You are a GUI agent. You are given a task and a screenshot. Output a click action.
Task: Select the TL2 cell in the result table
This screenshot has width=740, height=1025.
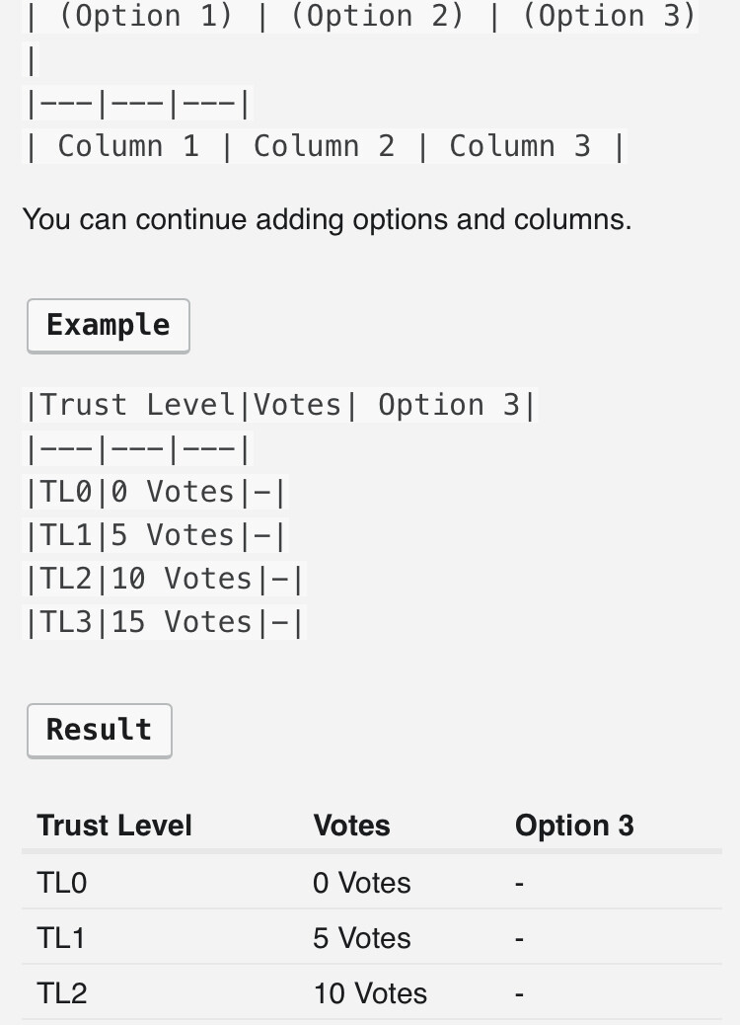(62, 993)
